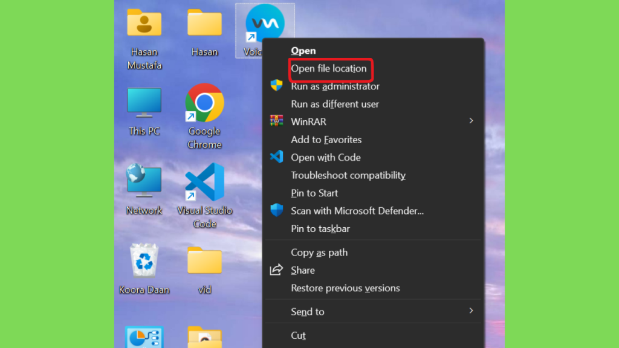Viewport: 619px width, 348px height.
Task: Click the shield icon beside Run as administrator
Action: point(276,85)
